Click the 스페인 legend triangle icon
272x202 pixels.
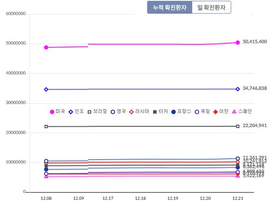point(234,112)
